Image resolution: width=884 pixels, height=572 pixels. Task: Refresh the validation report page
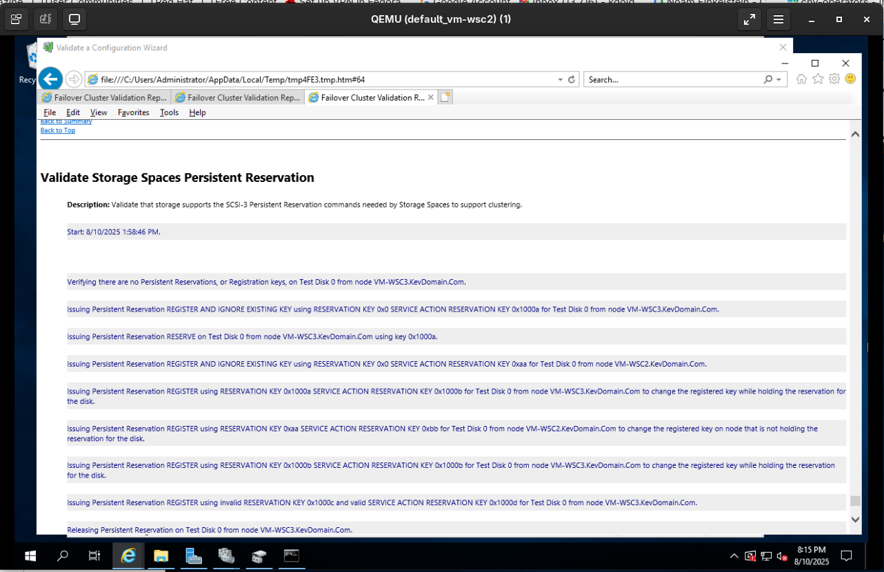point(572,80)
